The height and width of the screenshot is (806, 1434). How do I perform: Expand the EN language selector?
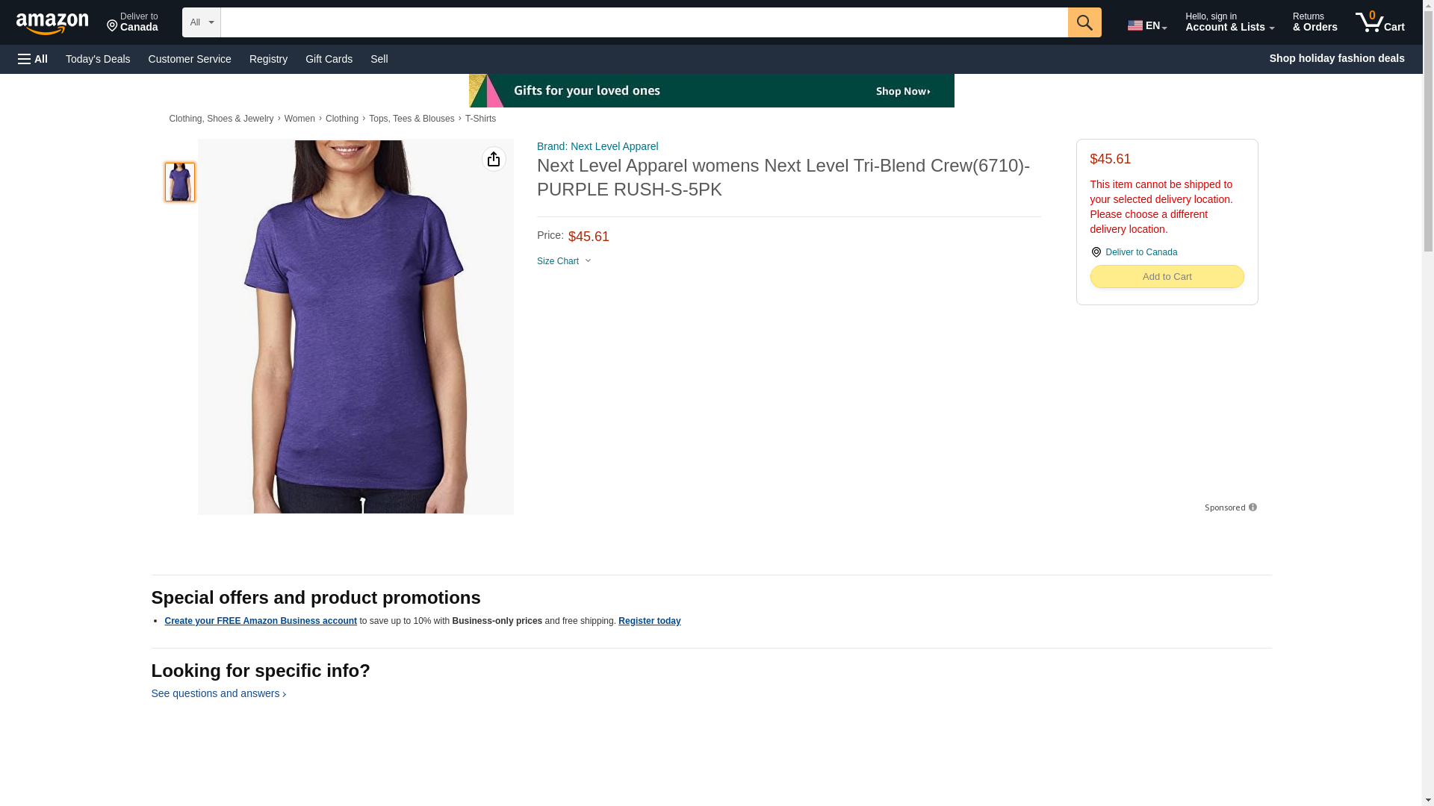(x=1146, y=25)
